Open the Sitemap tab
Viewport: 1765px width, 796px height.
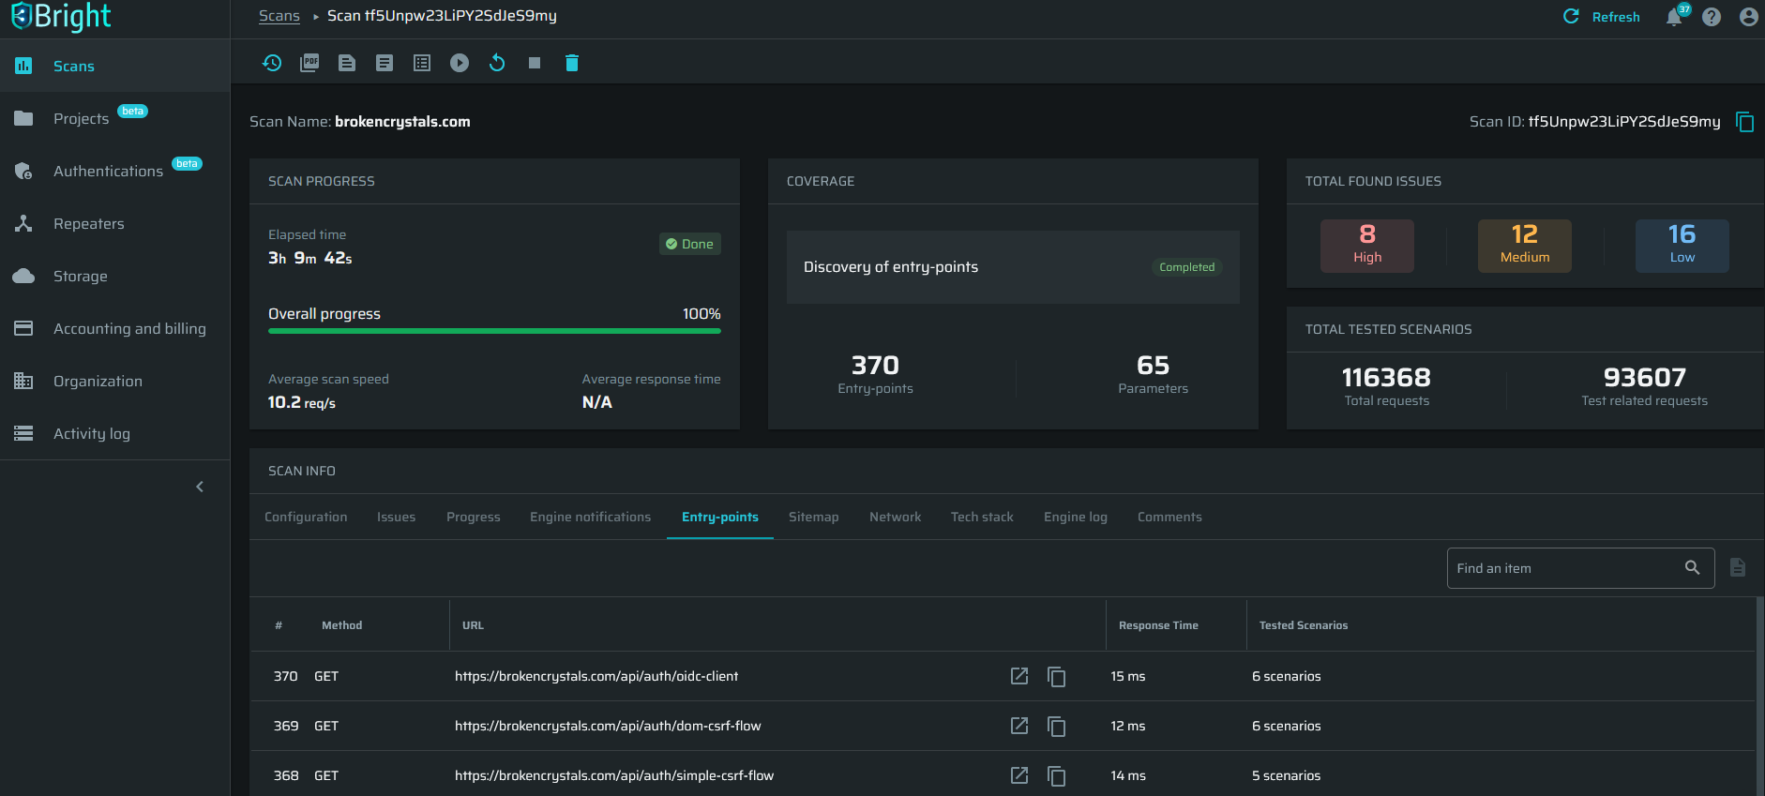pos(813,517)
